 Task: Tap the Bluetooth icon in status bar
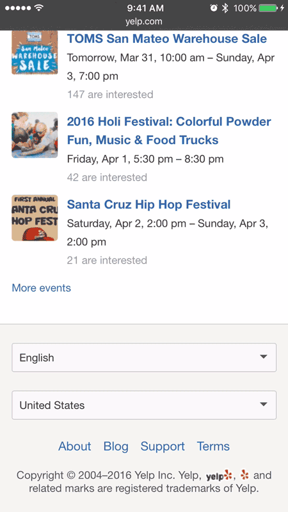pos(225,8)
